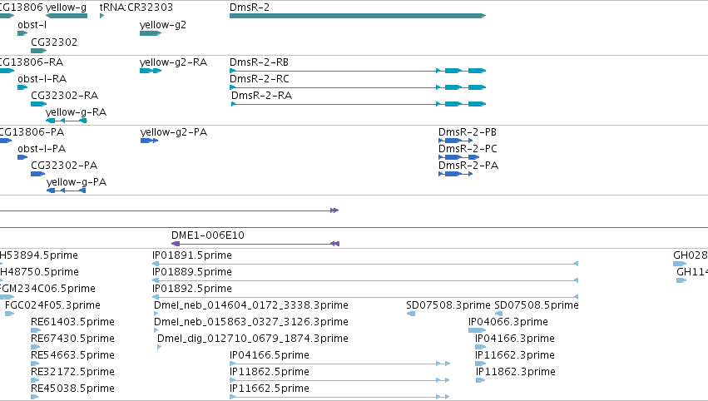Select the yellow-g2 gene label
708x401 pixels.
(x=162, y=25)
